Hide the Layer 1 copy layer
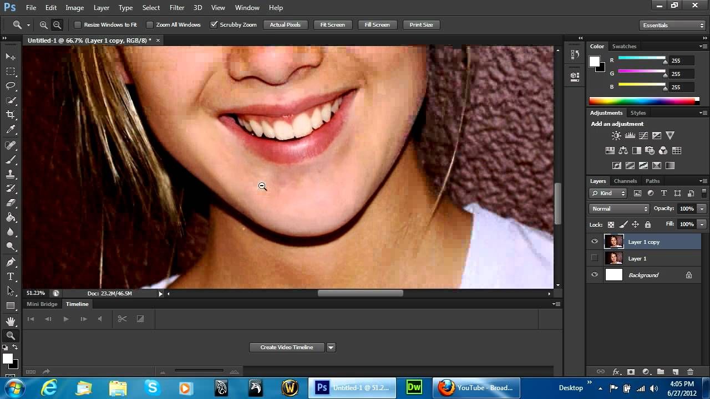This screenshot has height=399, width=710. click(595, 242)
